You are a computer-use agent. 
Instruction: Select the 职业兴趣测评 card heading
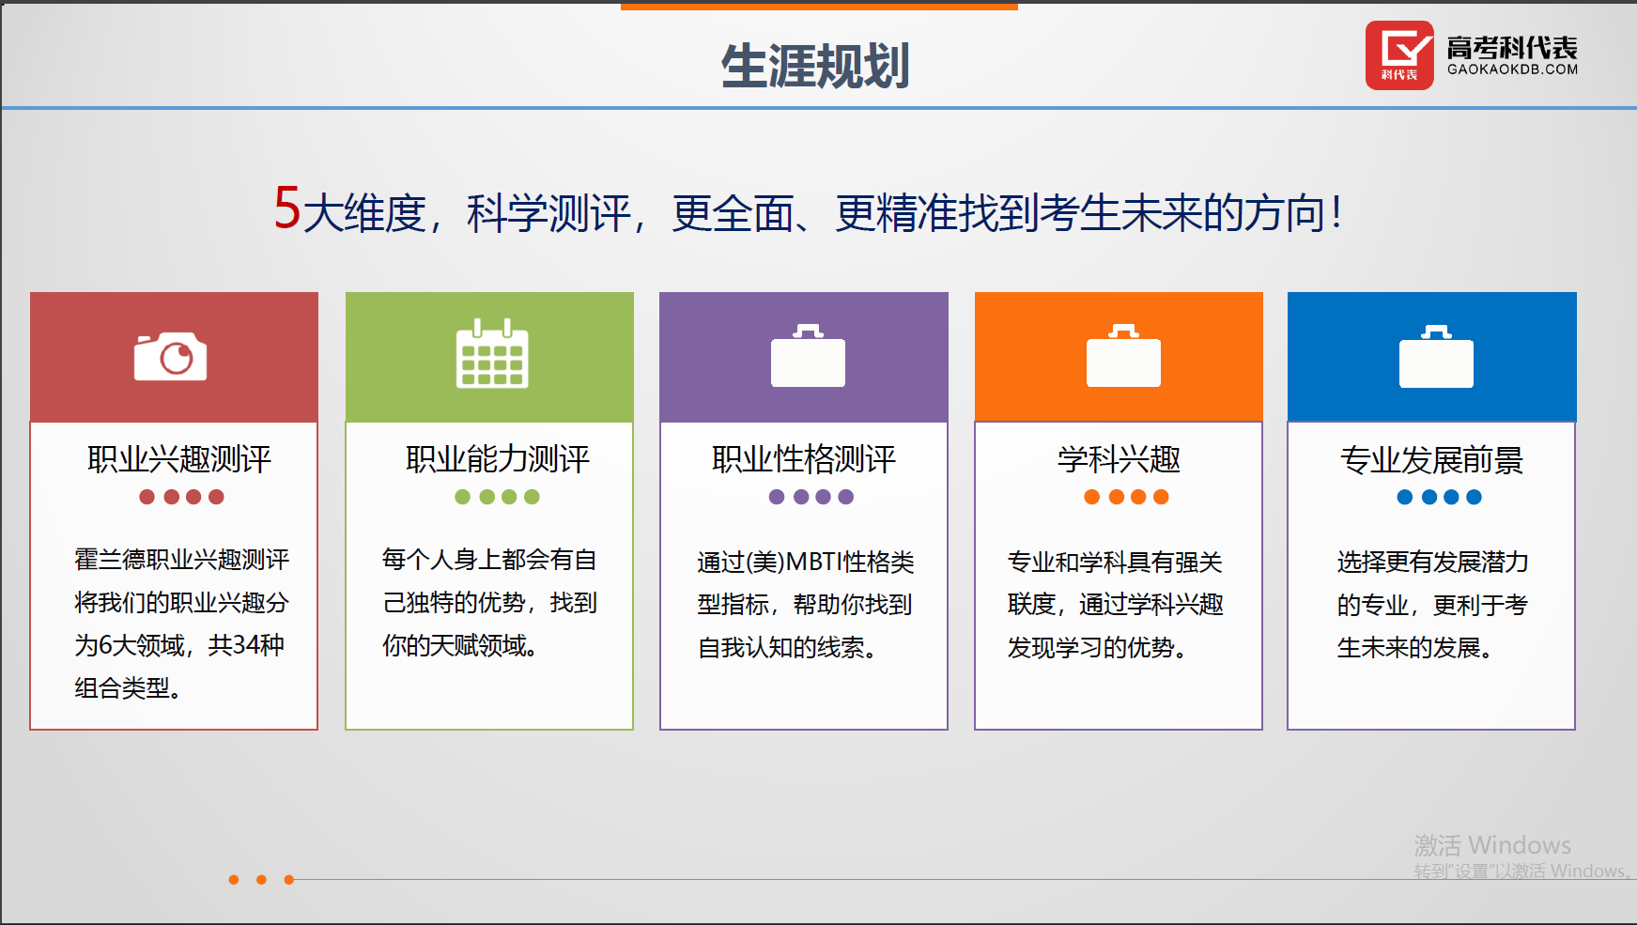[x=179, y=459]
